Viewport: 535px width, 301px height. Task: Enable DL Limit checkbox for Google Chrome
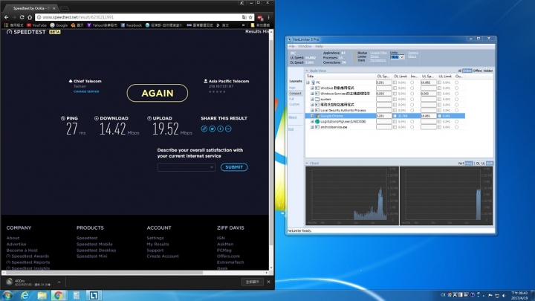point(395,116)
